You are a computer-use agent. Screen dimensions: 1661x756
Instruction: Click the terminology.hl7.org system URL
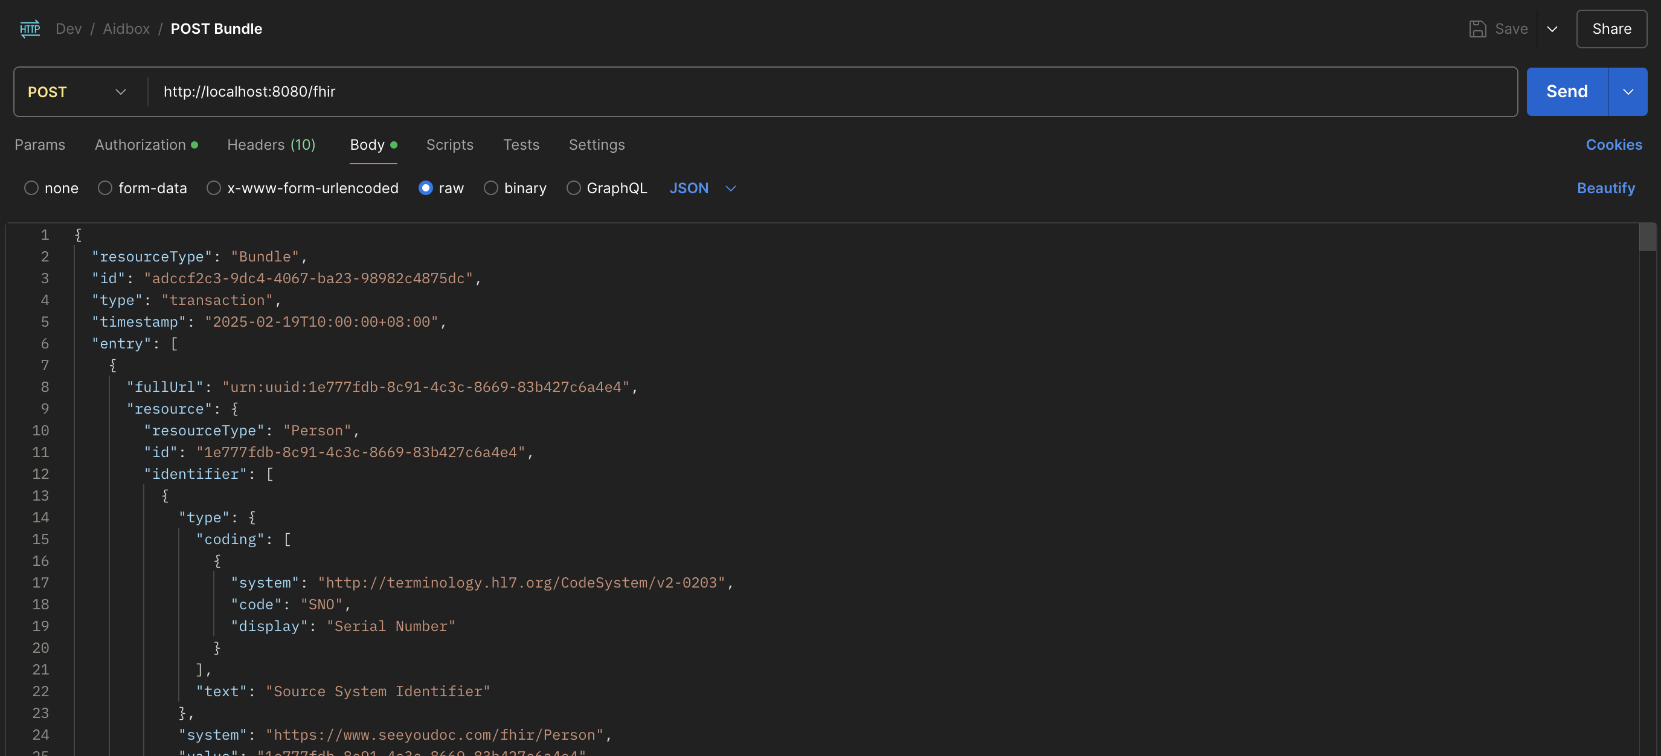coord(522,583)
